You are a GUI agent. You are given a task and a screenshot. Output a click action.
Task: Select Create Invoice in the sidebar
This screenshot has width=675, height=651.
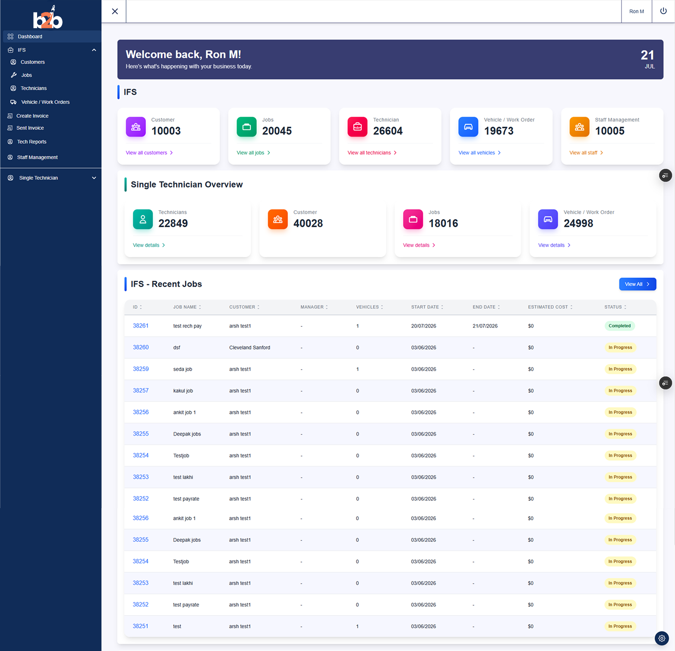(32, 116)
